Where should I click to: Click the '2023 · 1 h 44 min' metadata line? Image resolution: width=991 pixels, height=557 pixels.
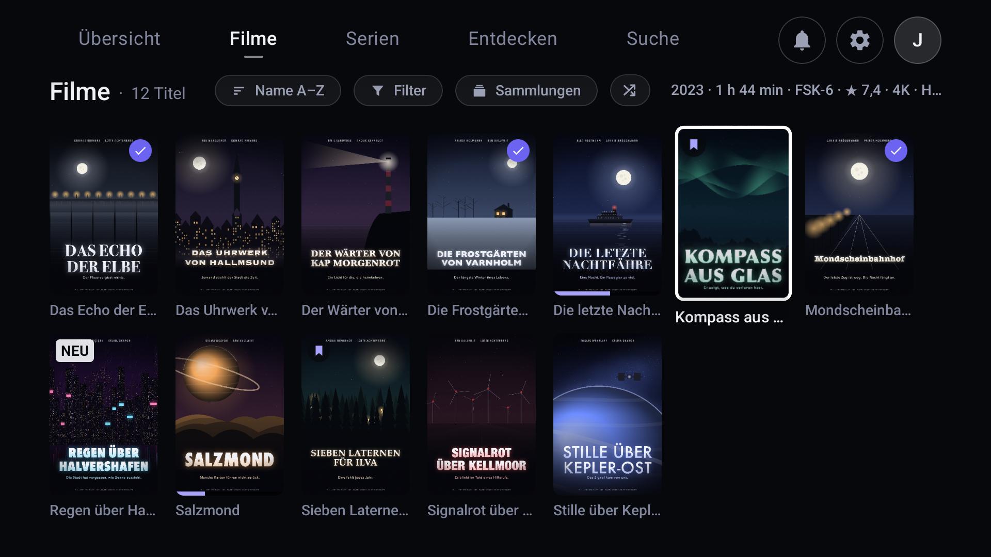[x=806, y=90]
